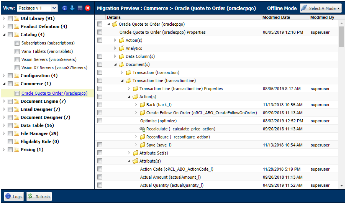Click the Analytics folder icon
The height and width of the screenshot is (204, 346).
click(x=122, y=48)
